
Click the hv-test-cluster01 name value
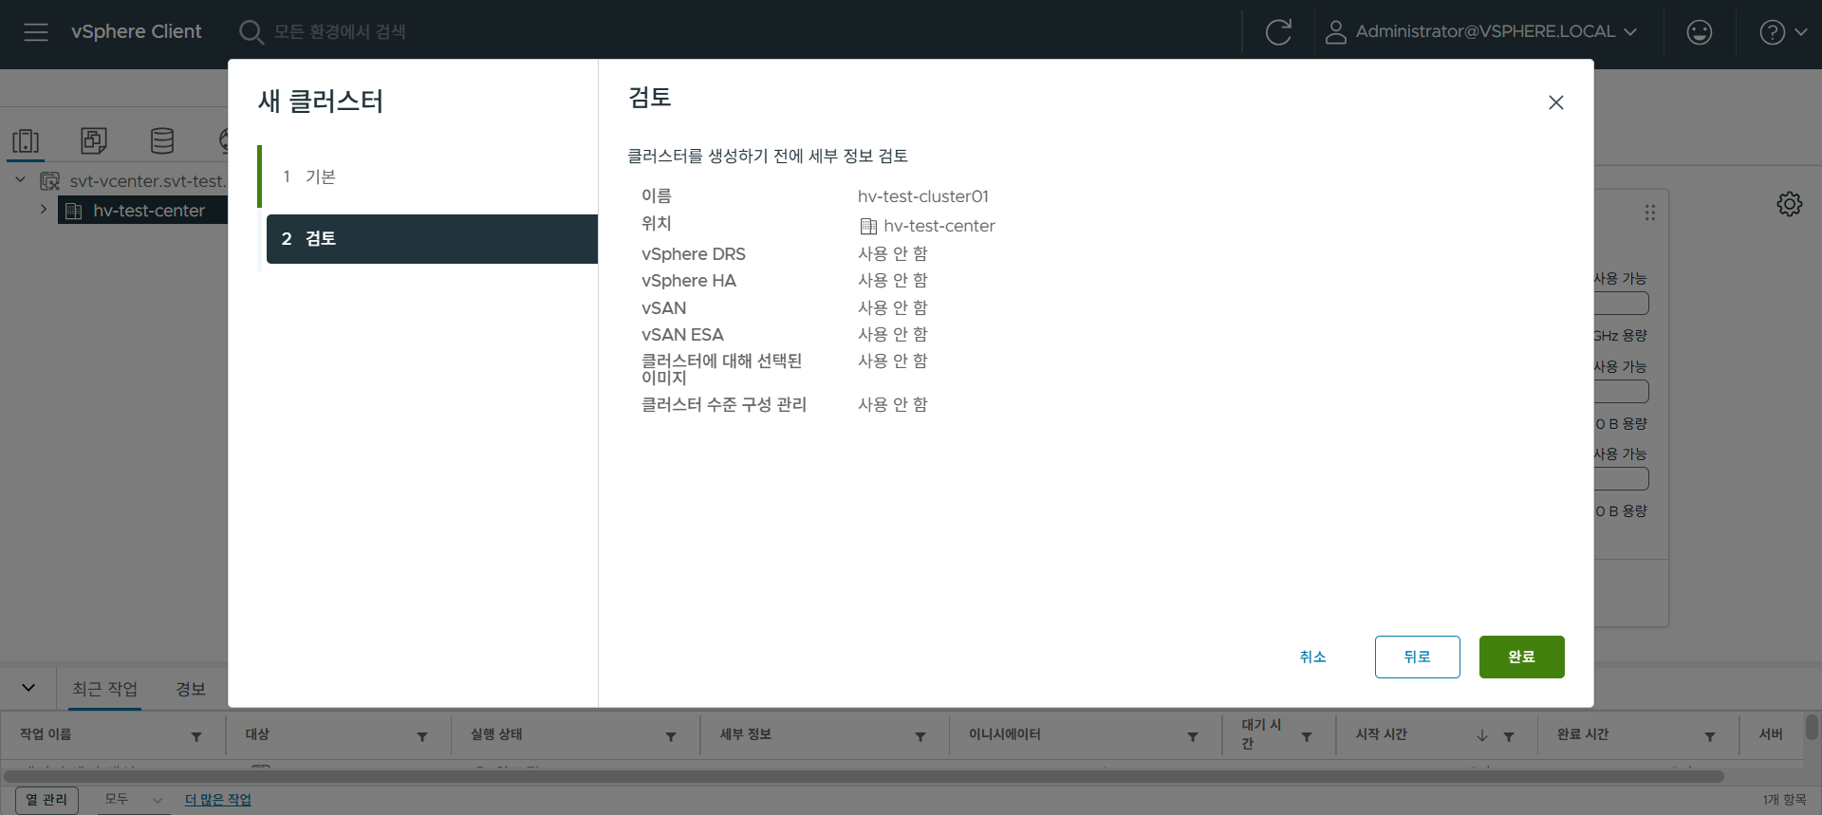(x=923, y=196)
